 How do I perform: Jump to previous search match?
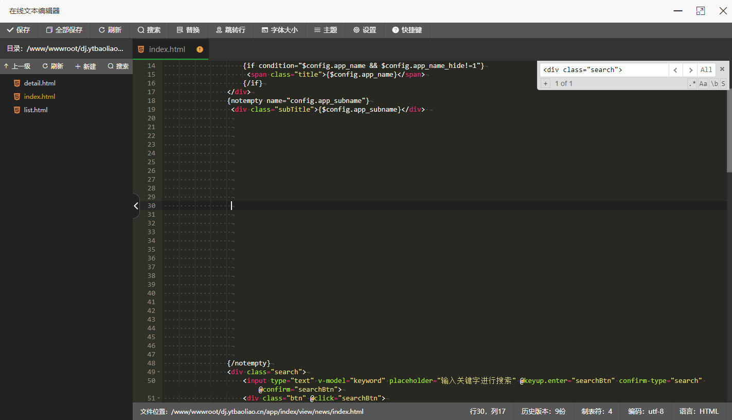click(x=676, y=69)
